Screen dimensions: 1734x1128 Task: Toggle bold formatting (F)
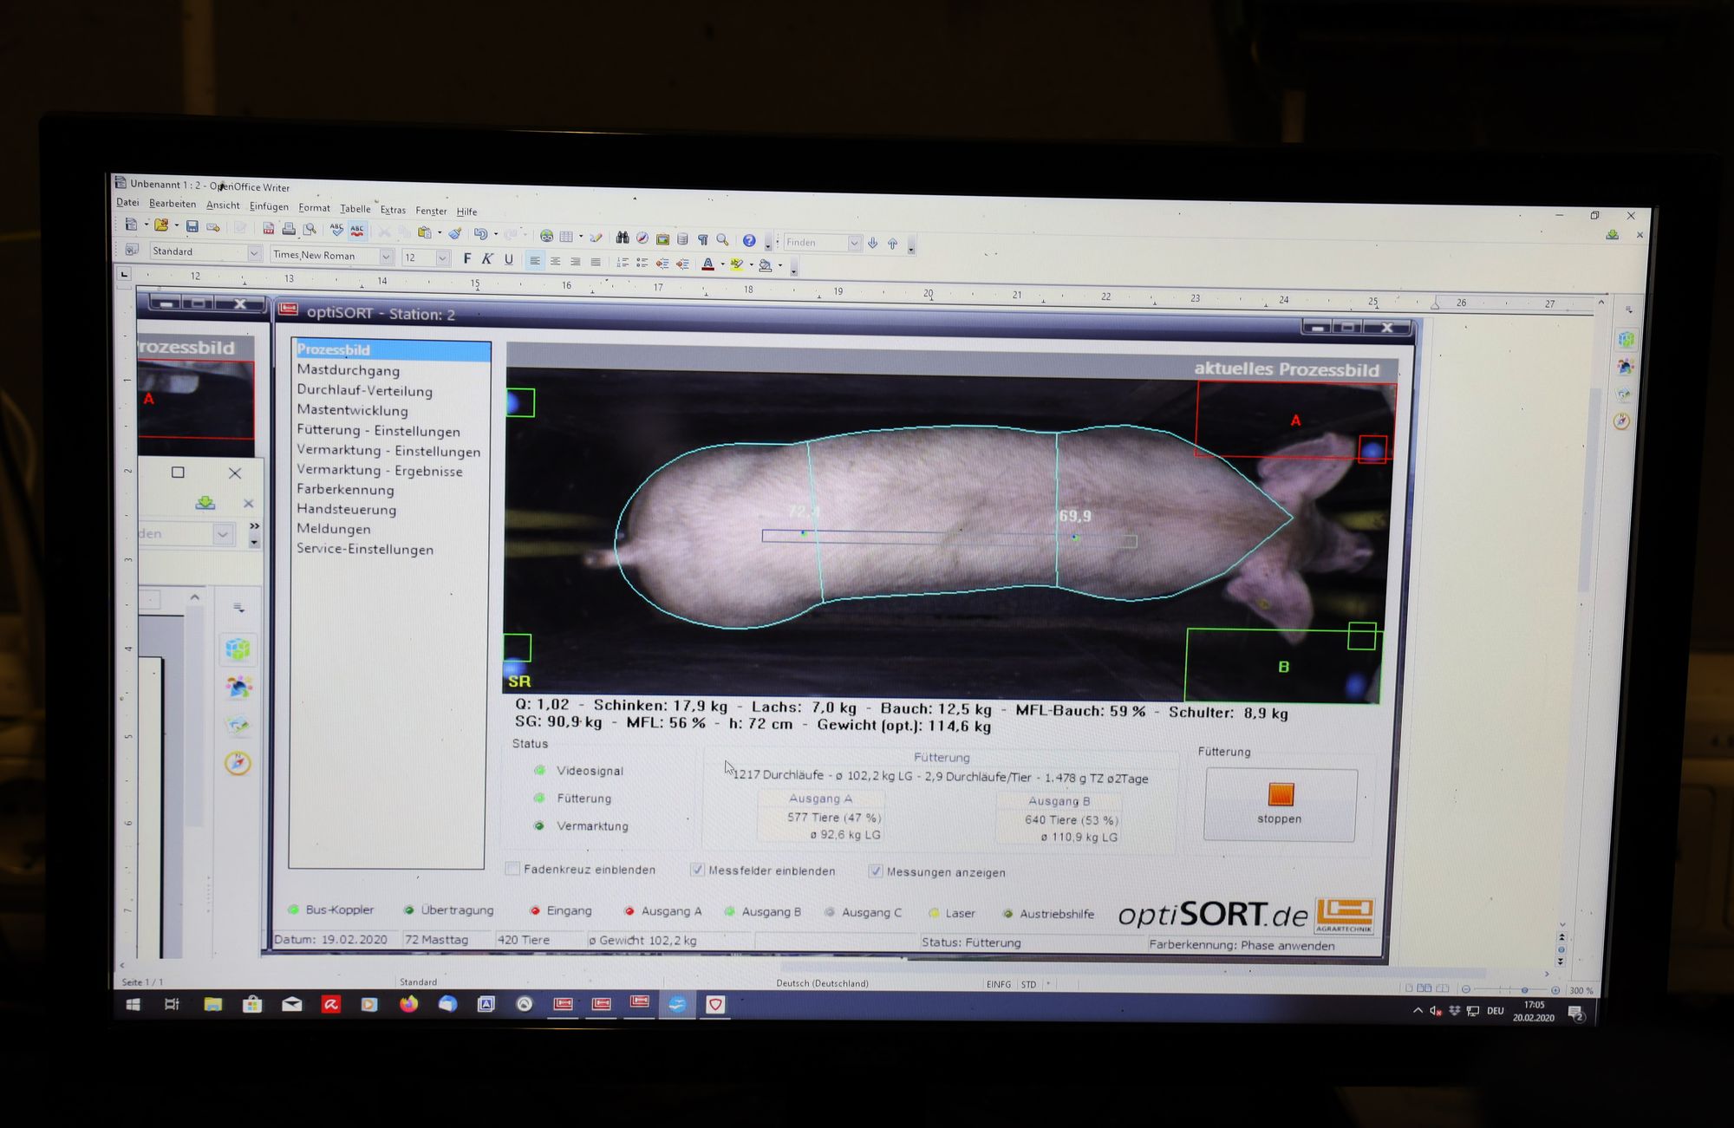466,258
